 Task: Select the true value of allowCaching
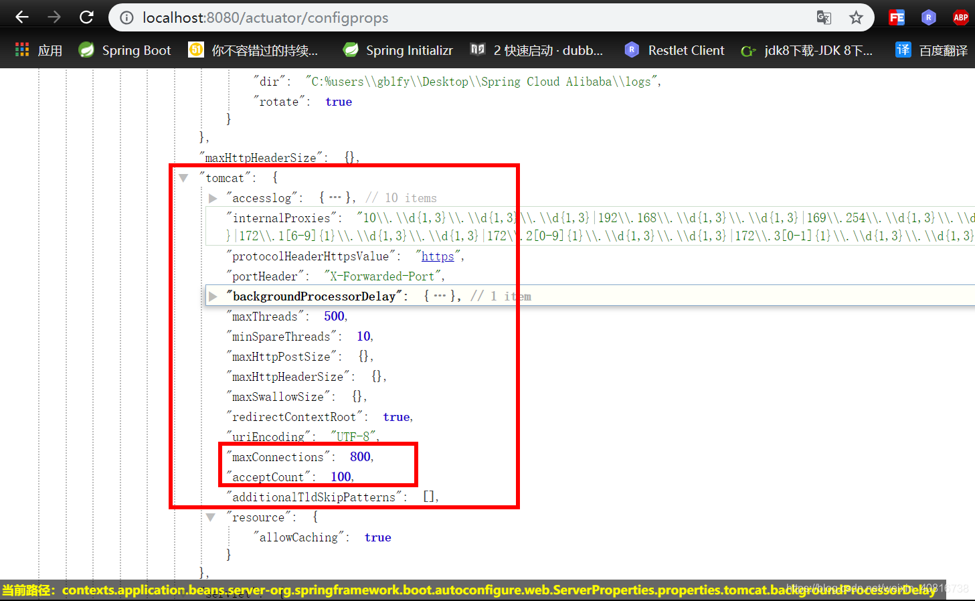click(377, 537)
